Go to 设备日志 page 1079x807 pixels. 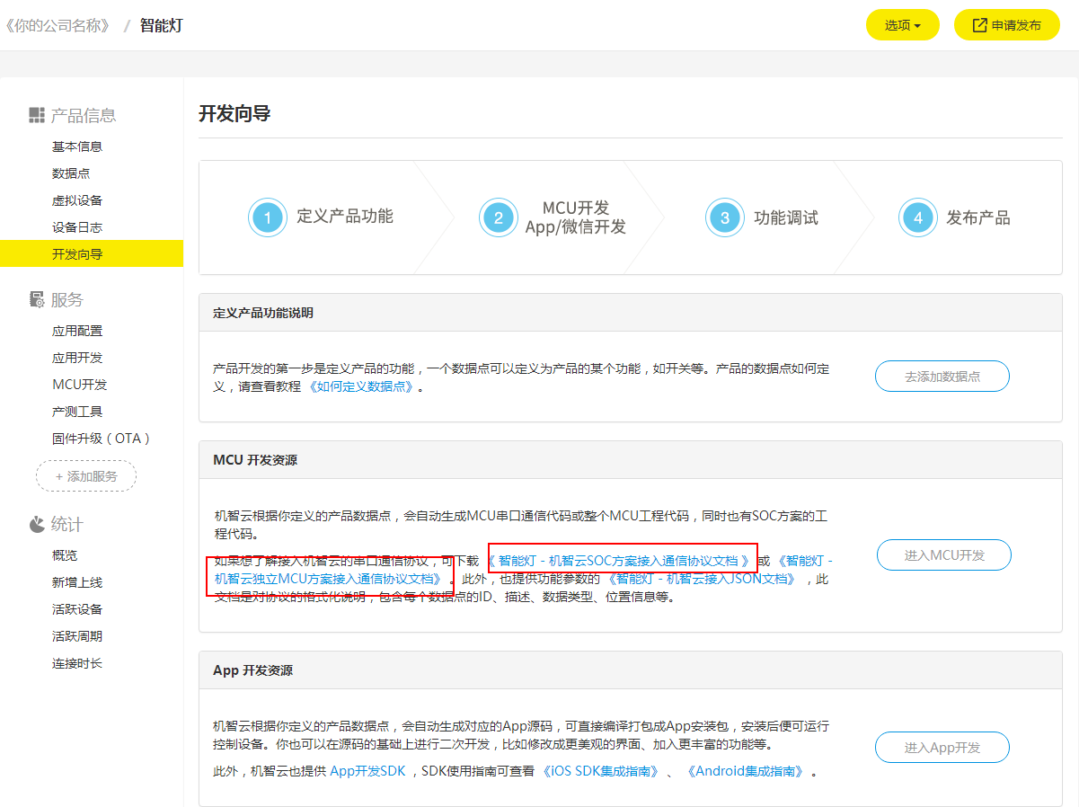[77, 227]
